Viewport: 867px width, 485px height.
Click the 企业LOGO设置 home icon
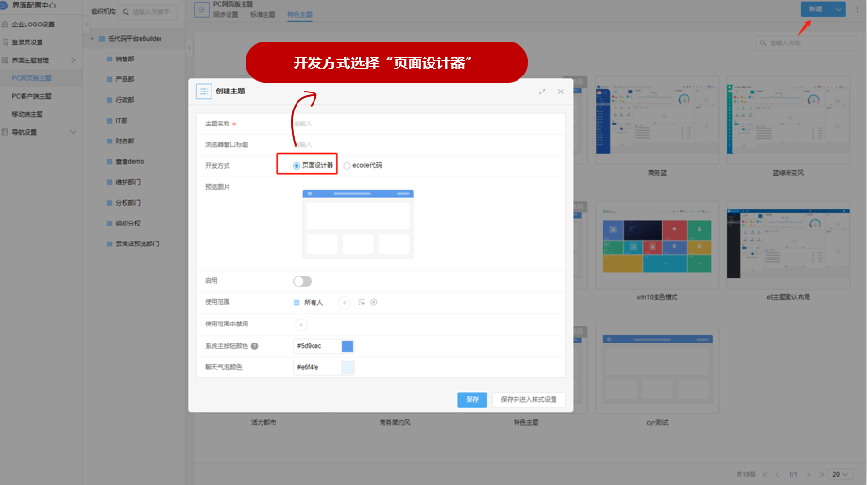[x=5, y=25]
